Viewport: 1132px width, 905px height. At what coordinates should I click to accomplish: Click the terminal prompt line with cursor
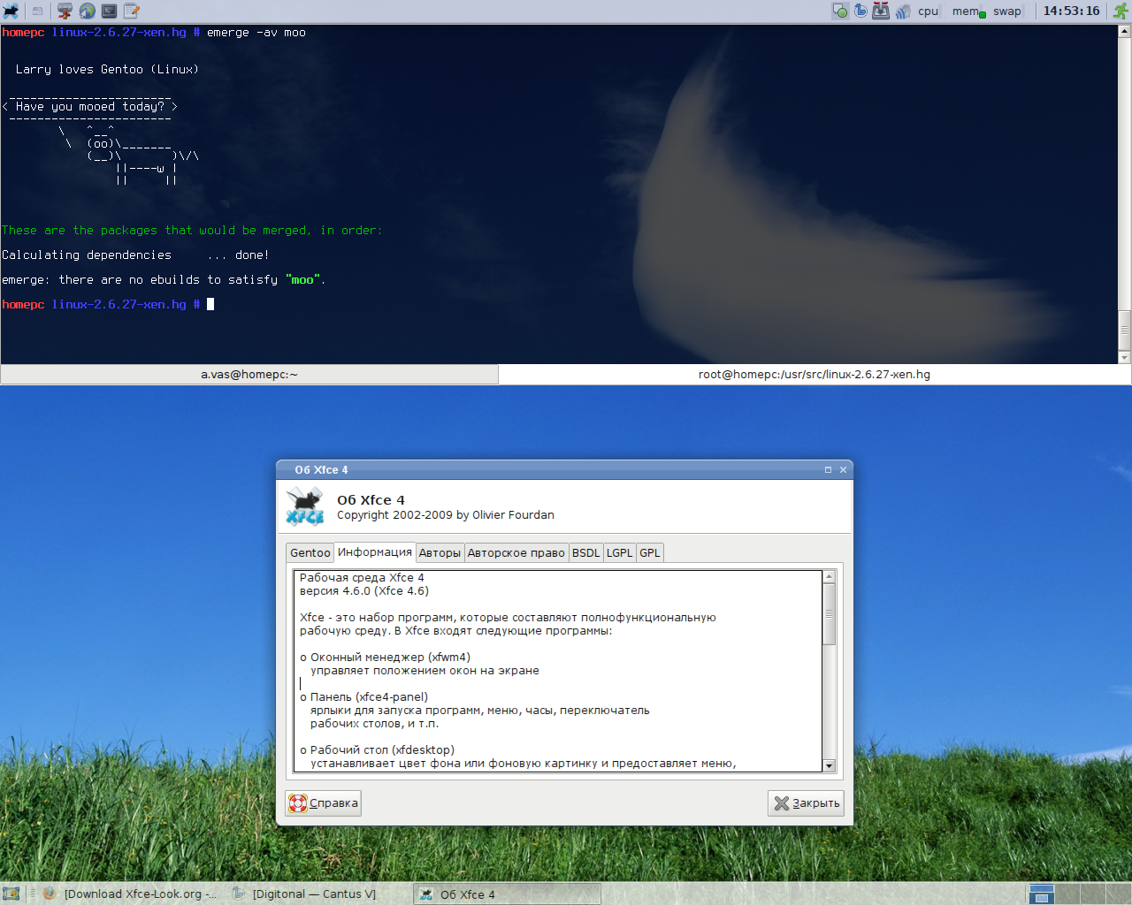tap(108, 304)
